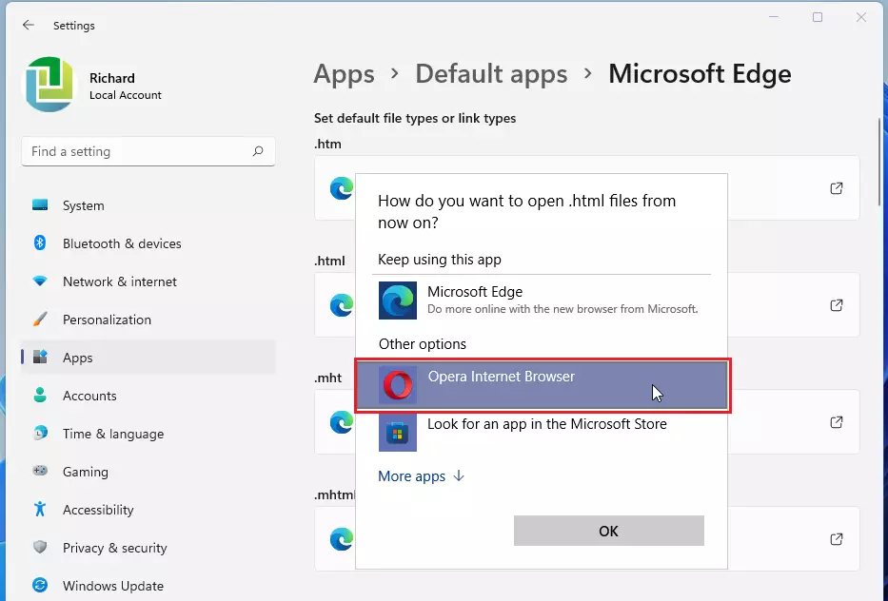Open Windows Update settings
888x601 pixels.
tap(148, 585)
